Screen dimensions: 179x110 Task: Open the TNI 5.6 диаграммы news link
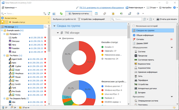coord(102,8)
